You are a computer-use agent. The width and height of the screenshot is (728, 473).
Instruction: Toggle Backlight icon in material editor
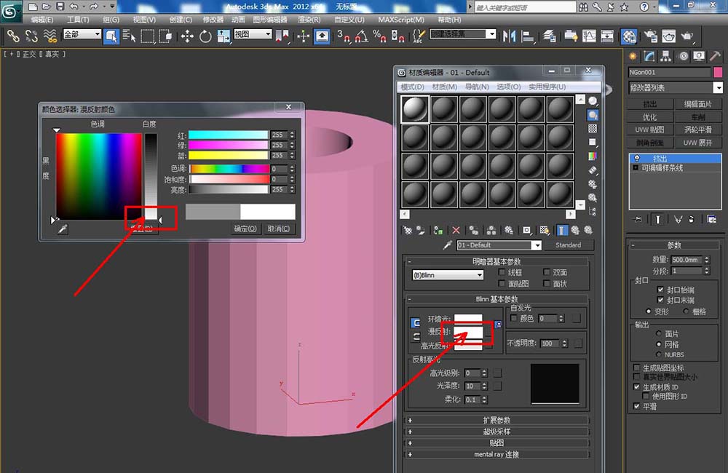(x=593, y=115)
